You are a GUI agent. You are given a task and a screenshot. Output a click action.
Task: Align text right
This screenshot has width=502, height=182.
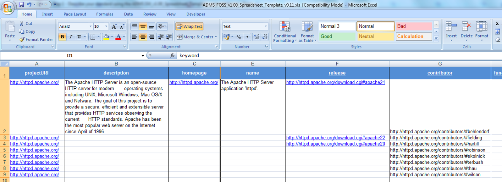[151, 37]
